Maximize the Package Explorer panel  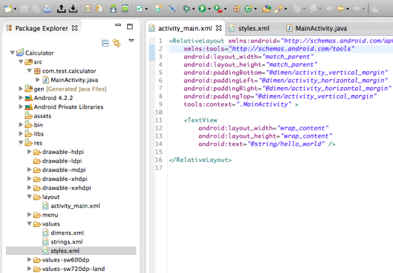tap(130, 27)
